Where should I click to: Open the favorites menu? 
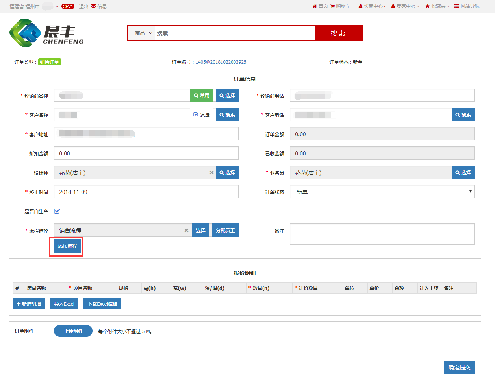(437, 6)
